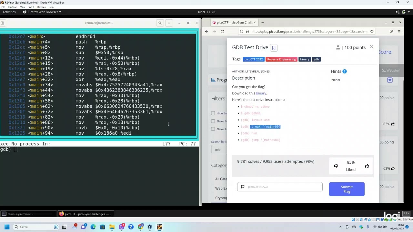Open a new Firefox tab
The height and width of the screenshot is (232, 413).
coord(263,23)
